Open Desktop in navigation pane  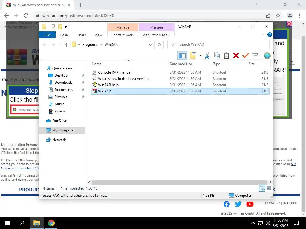61,75
